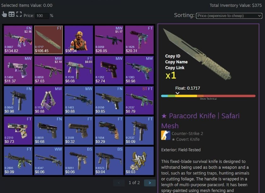Go to next inventory page
This screenshot has width=265, height=193.
(150, 183)
